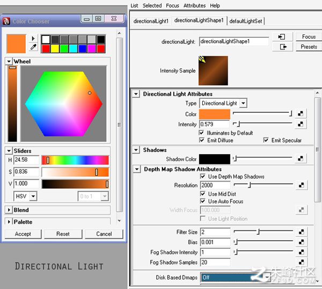Open the Help menu
Image resolution: width=322 pixels, height=289 pixels.
pos(215,5)
